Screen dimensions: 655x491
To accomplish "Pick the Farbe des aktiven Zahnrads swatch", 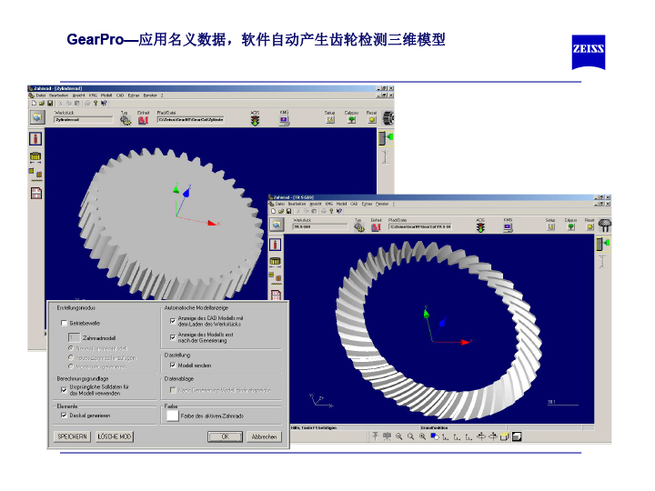I will 172,416.
